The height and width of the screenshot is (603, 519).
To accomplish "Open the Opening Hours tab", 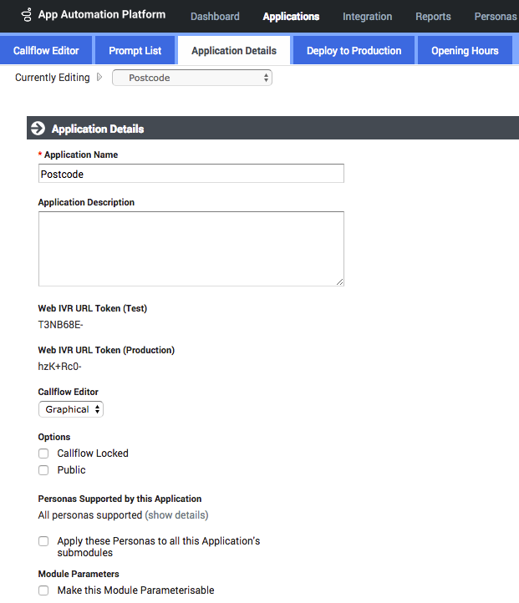I will [x=465, y=50].
